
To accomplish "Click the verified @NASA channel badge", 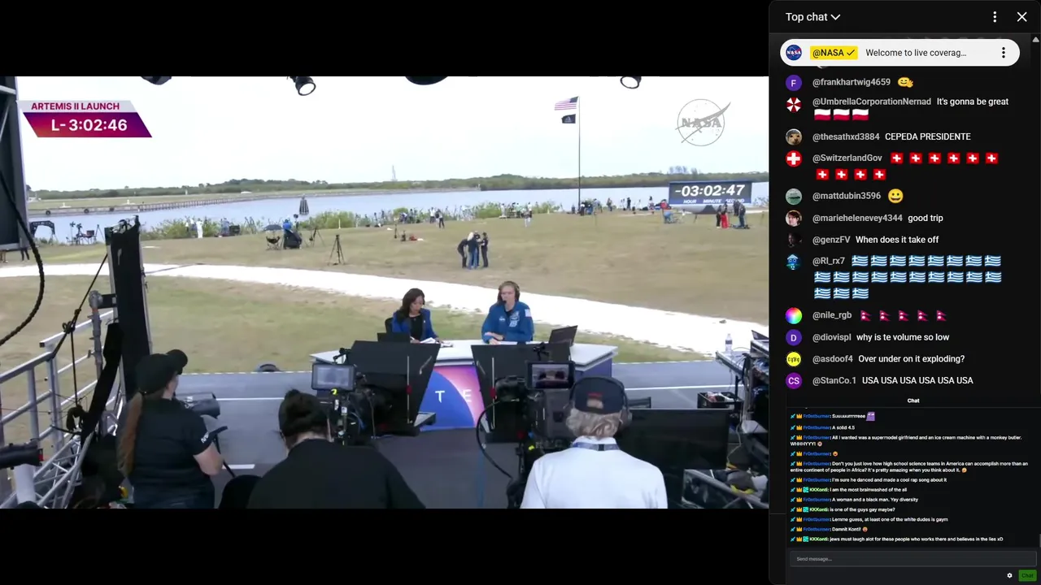I will coord(834,53).
